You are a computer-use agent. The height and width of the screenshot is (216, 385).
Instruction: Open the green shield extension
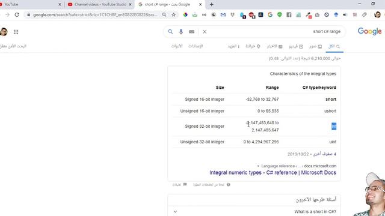point(279,14)
